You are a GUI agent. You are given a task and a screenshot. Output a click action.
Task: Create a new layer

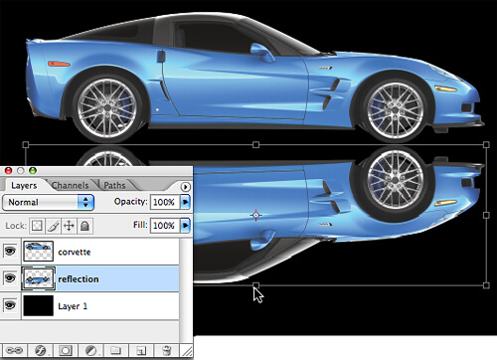click(141, 350)
